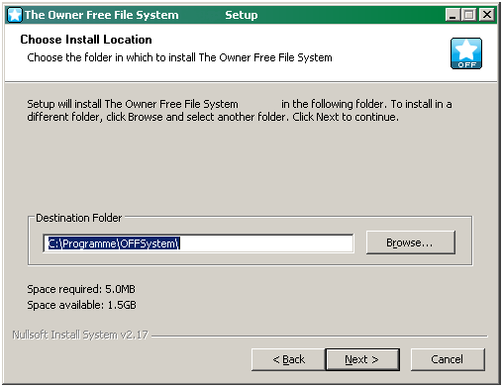Viewport: 502px width, 387px height.
Task: Click the Choose Install Location heading
Action: [x=86, y=40]
